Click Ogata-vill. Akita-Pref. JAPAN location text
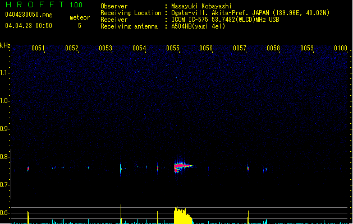Image resolution: width=353 pixels, height=224 pixels. click(x=250, y=13)
